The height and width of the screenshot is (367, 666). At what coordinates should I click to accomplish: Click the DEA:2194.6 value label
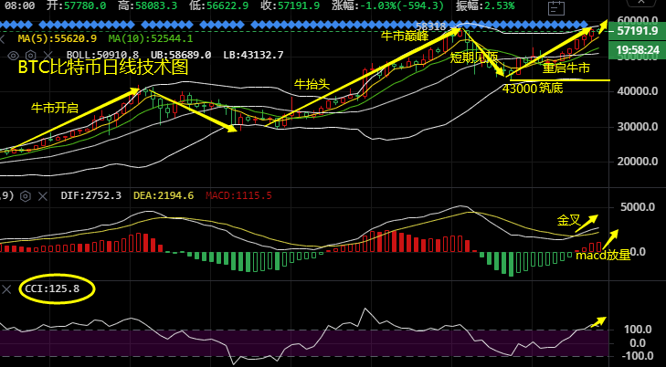point(164,195)
